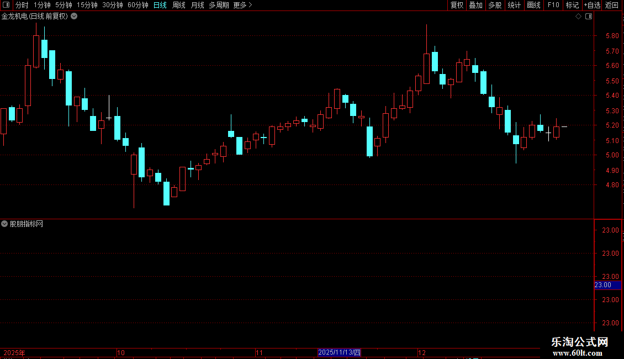Switch to the 周线 weekly chart
This screenshot has width=624, height=359.
179,5
